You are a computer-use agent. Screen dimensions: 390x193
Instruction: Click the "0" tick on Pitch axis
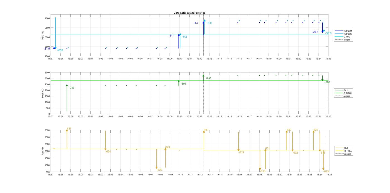tap(49, 114)
